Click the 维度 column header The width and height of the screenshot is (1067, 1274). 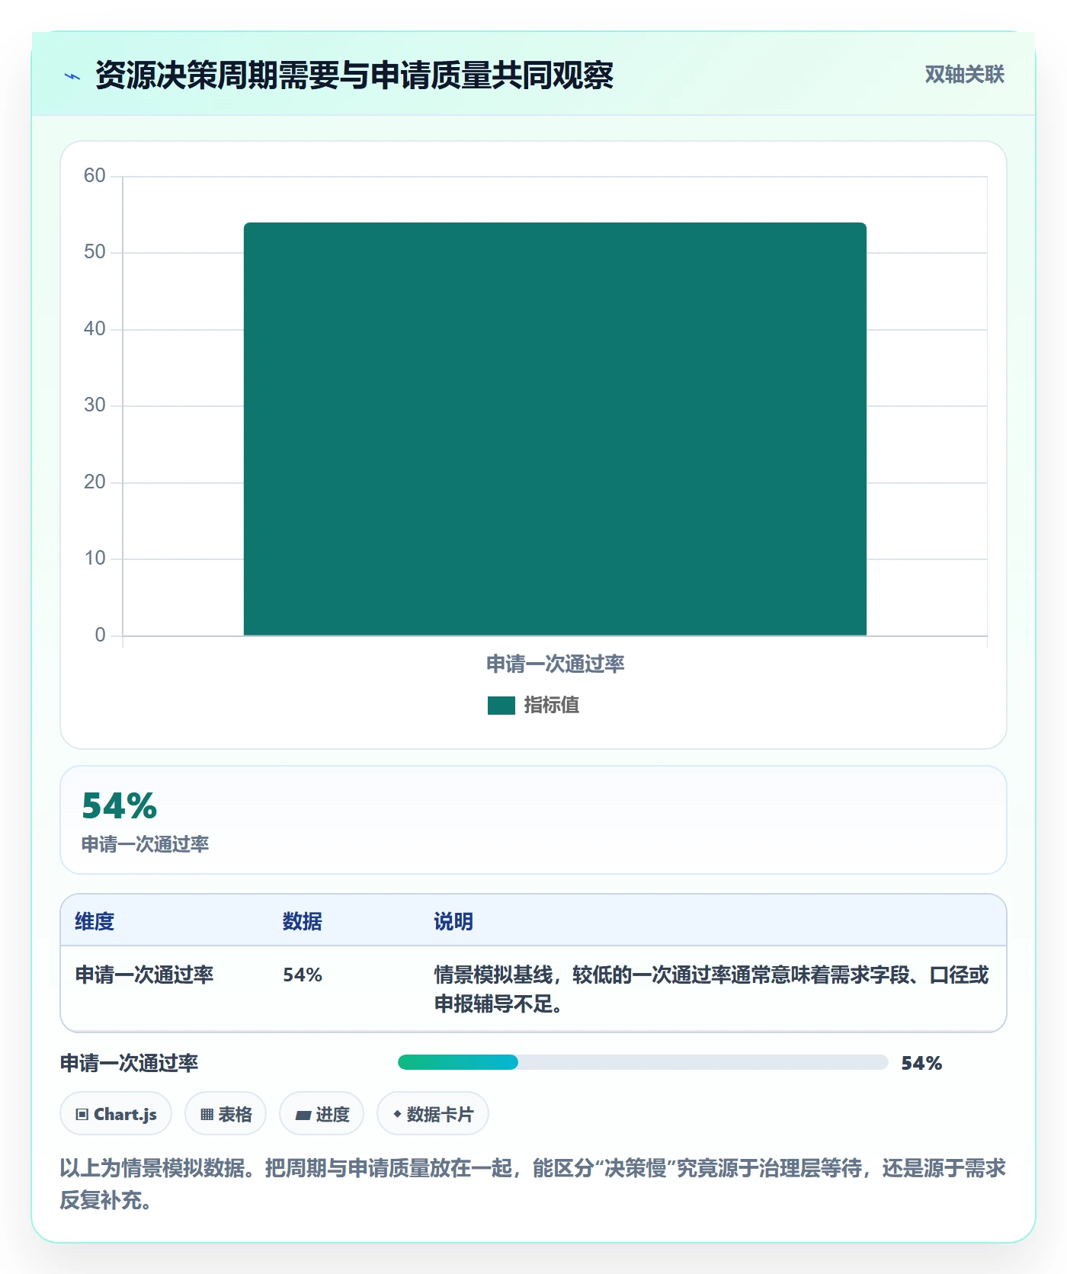coord(95,921)
